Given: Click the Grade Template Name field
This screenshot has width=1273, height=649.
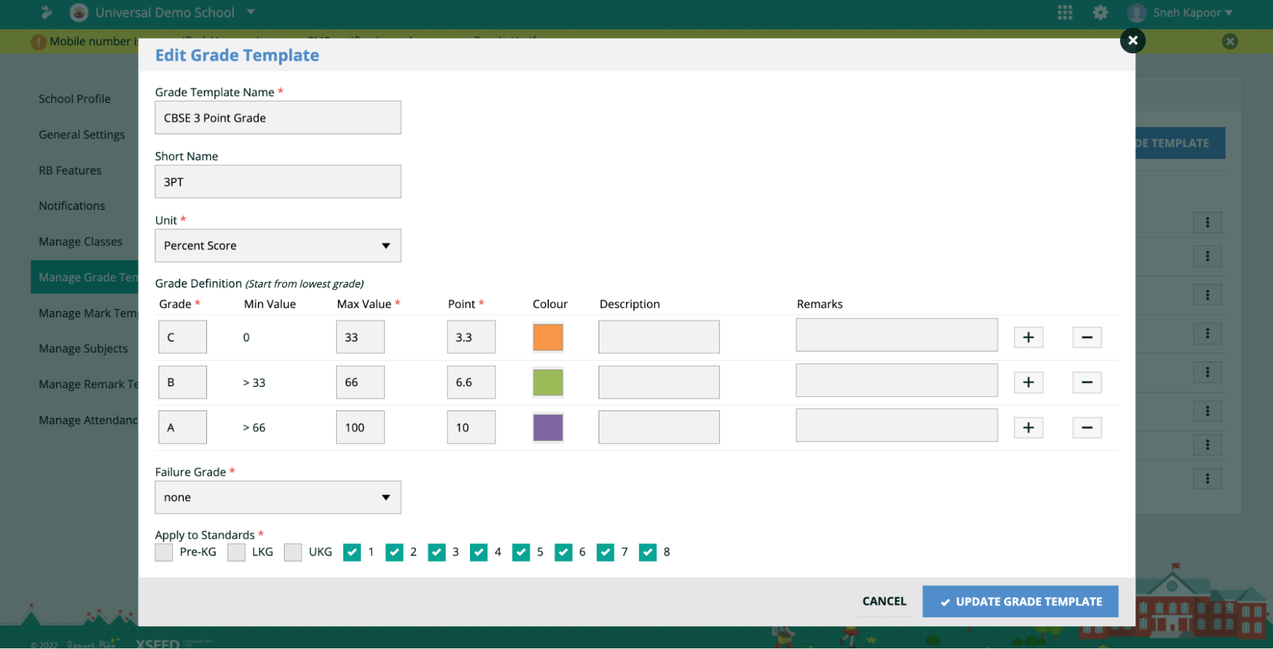Looking at the screenshot, I should [x=278, y=118].
